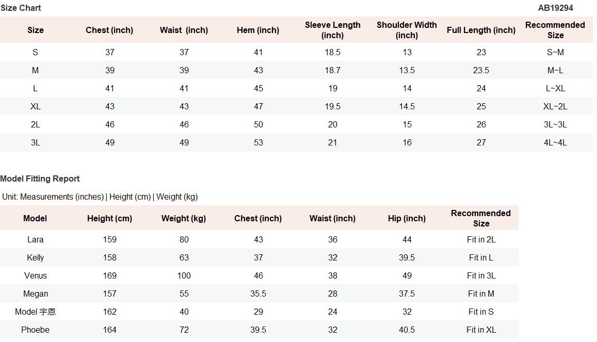
Task: Click the Hem (inch) column header
Action: pos(258,30)
